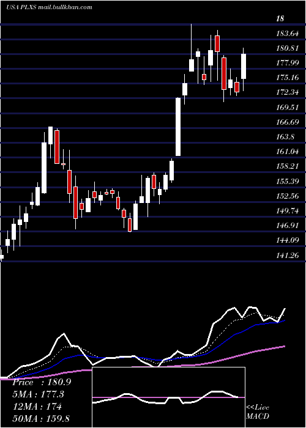The height and width of the screenshot is (428, 306).
Task: Click the 161.04 price axis label
Action: pos(287,152)
